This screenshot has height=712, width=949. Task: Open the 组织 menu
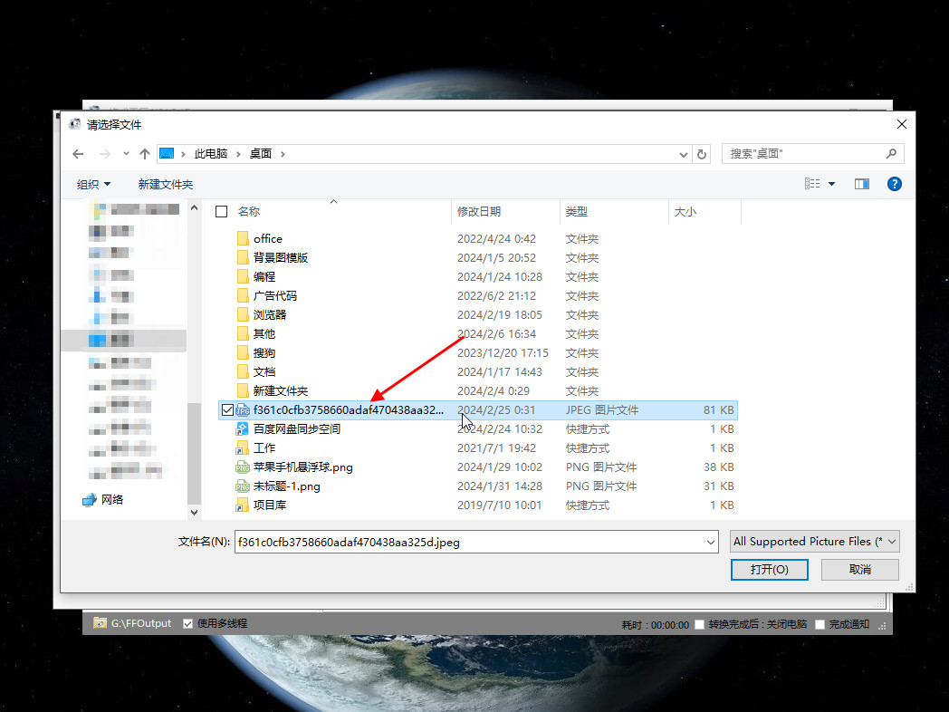pos(93,184)
